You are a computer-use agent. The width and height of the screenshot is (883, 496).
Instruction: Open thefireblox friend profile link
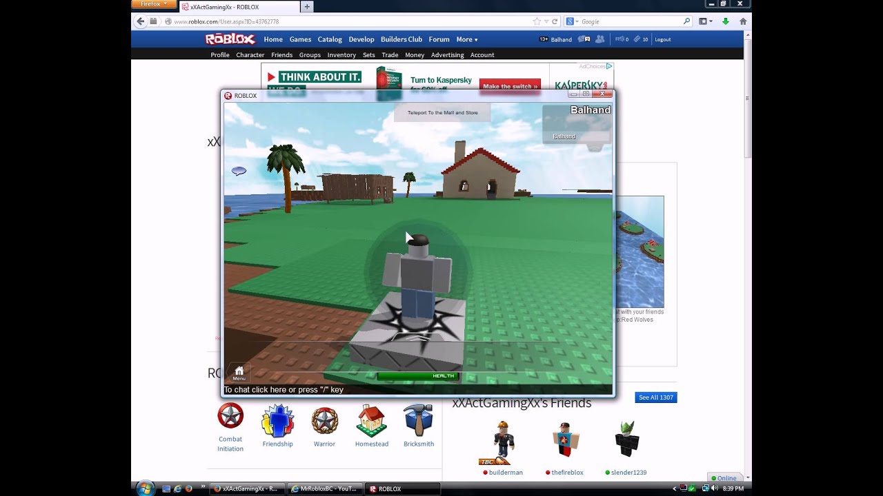click(567, 473)
